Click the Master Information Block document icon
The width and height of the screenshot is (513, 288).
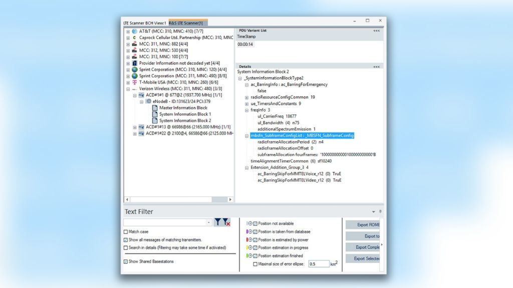tap(155, 108)
